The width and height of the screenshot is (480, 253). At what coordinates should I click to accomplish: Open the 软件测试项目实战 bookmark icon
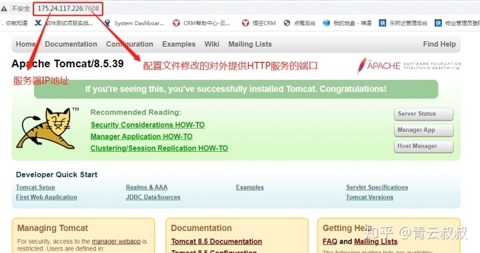click(x=38, y=23)
